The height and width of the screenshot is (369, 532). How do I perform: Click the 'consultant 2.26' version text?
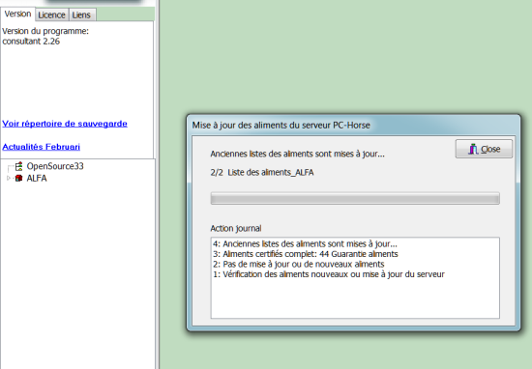(x=31, y=42)
